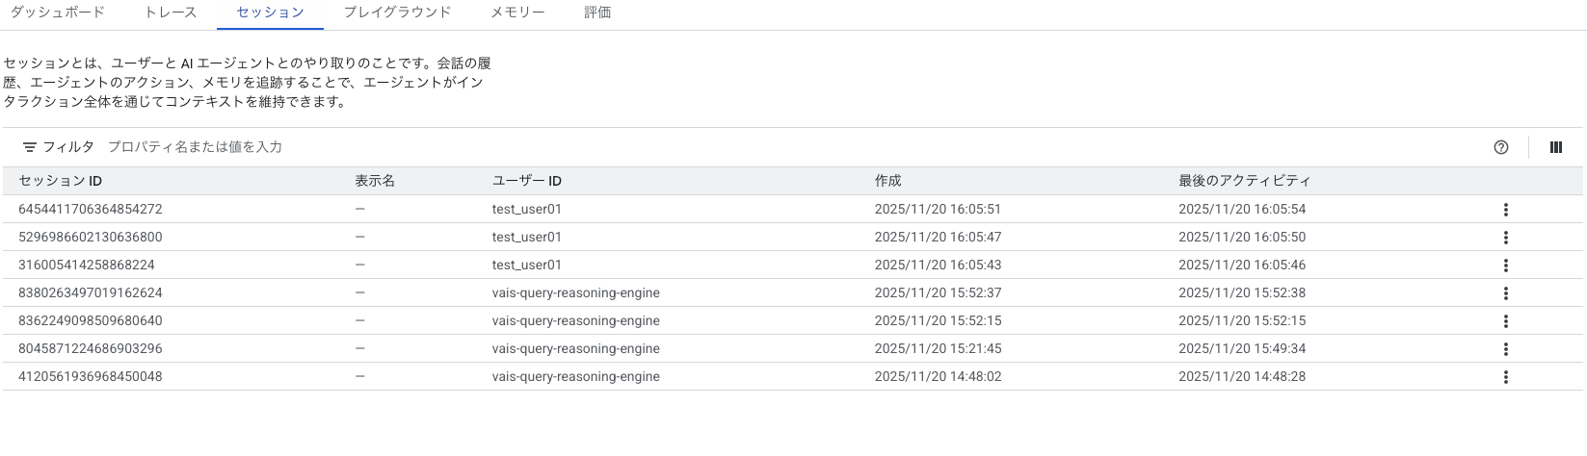
Task: Click the filter property input field
Action: (385, 147)
